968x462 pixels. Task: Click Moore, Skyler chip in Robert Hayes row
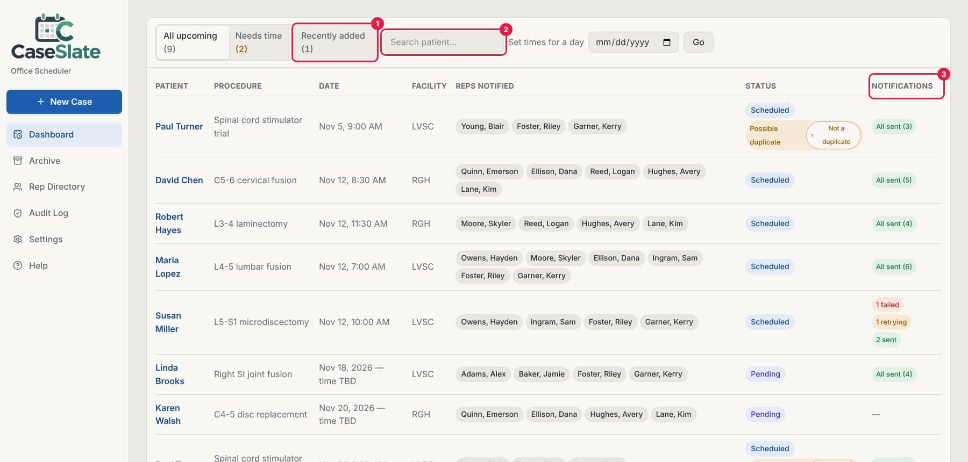[x=486, y=223]
